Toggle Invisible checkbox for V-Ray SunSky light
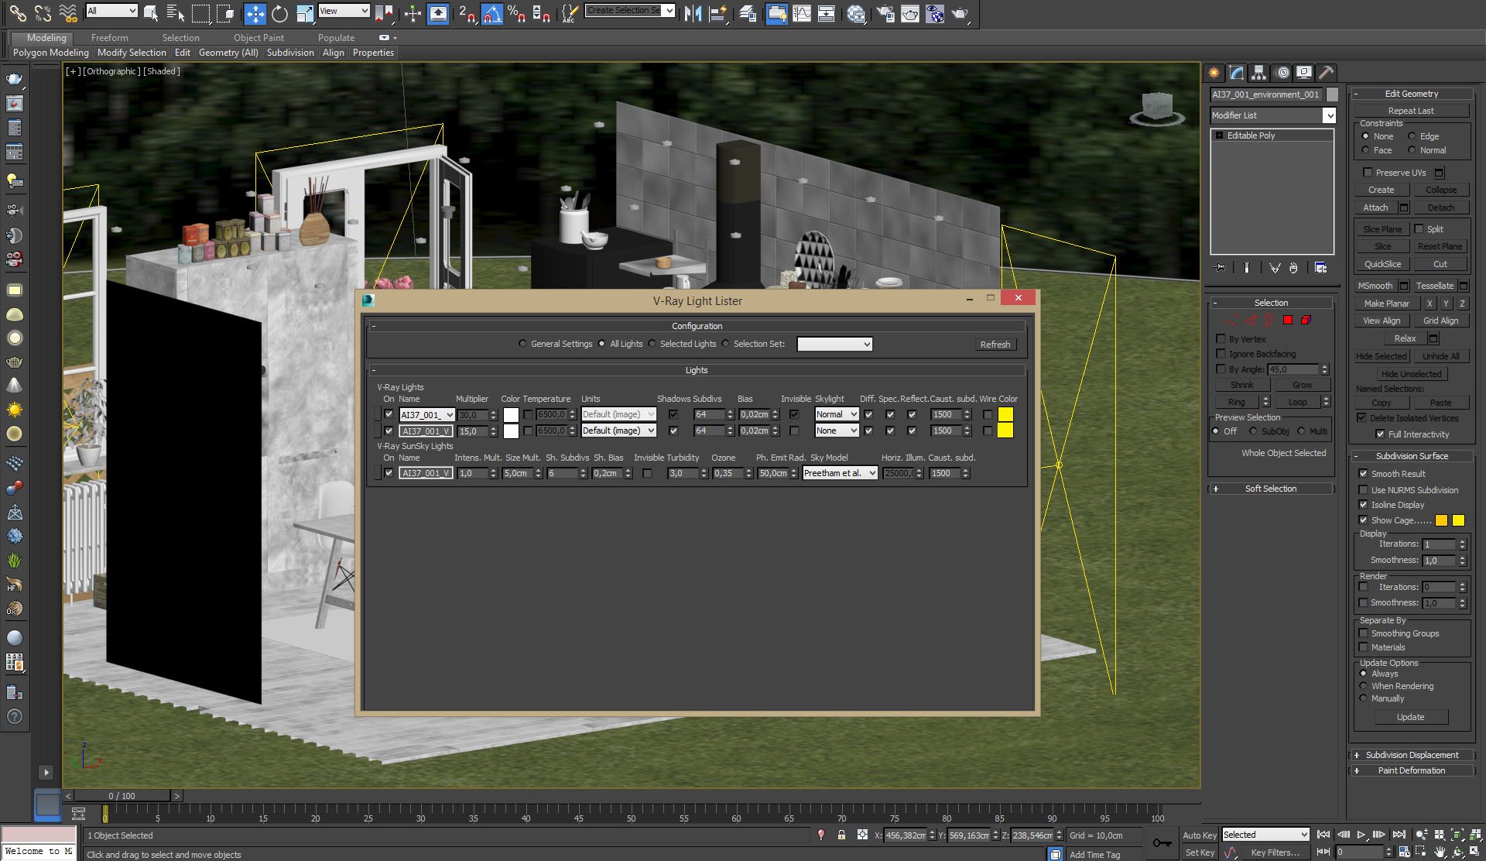Screen dimensions: 1486x861 647,473
